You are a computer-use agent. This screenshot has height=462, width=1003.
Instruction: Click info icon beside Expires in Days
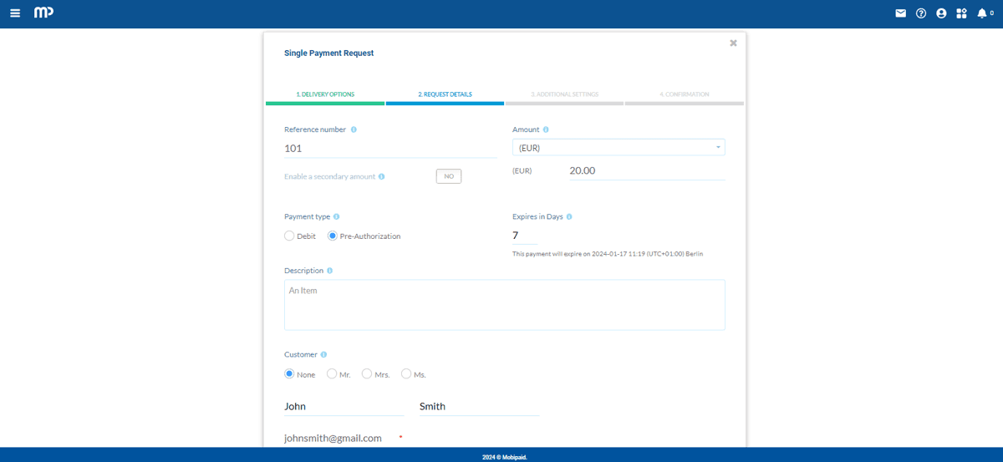pos(569,216)
